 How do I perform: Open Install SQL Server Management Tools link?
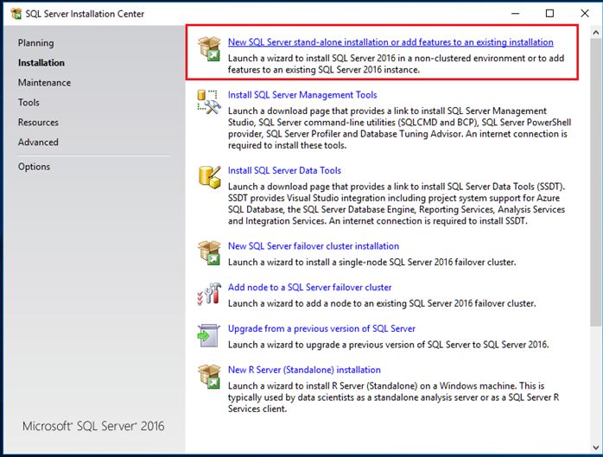click(x=302, y=95)
